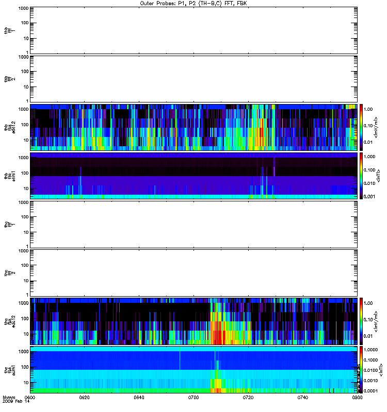The width and height of the screenshot is (387, 412).
Task: Click the 0620 time axis label
Action: coord(85,398)
